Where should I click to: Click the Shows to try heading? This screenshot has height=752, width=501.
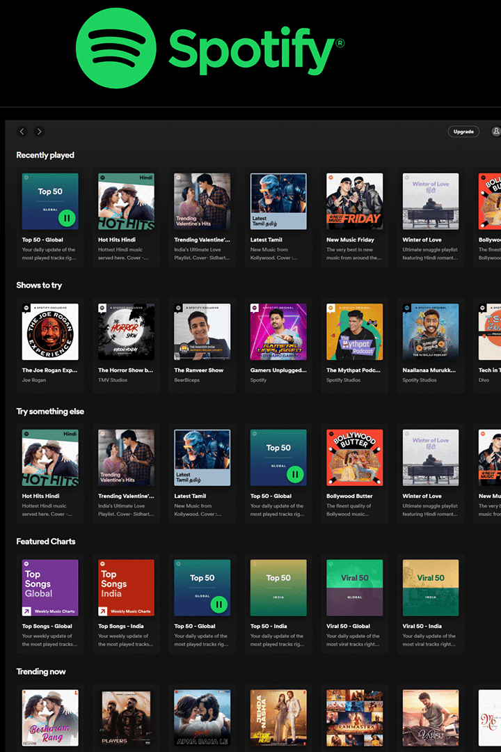pos(39,285)
